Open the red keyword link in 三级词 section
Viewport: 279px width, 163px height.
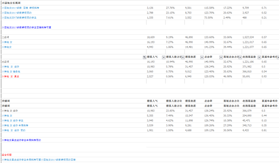tap(11, 77)
